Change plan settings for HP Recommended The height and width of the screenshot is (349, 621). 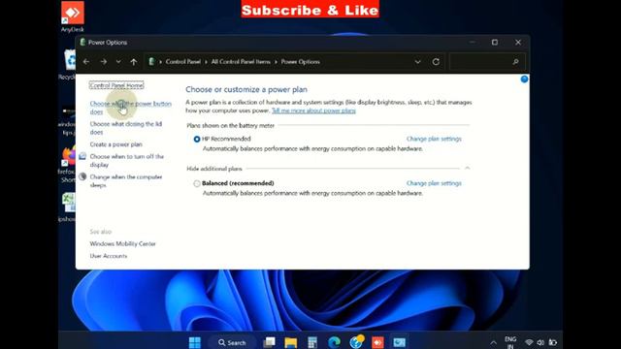(x=434, y=139)
